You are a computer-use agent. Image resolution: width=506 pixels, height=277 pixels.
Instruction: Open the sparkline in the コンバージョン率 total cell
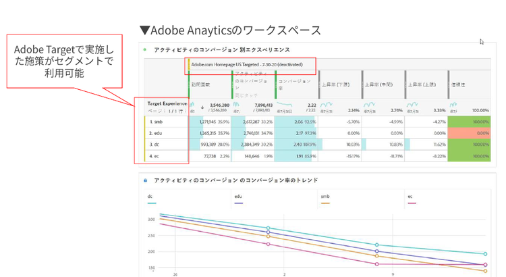285,105
